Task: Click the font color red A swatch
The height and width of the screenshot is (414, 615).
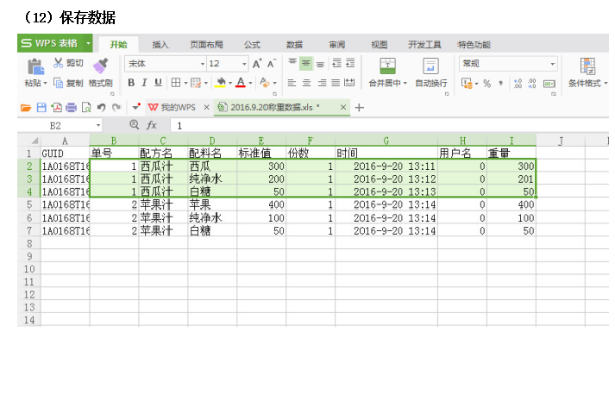Action: pyautogui.click(x=239, y=83)
